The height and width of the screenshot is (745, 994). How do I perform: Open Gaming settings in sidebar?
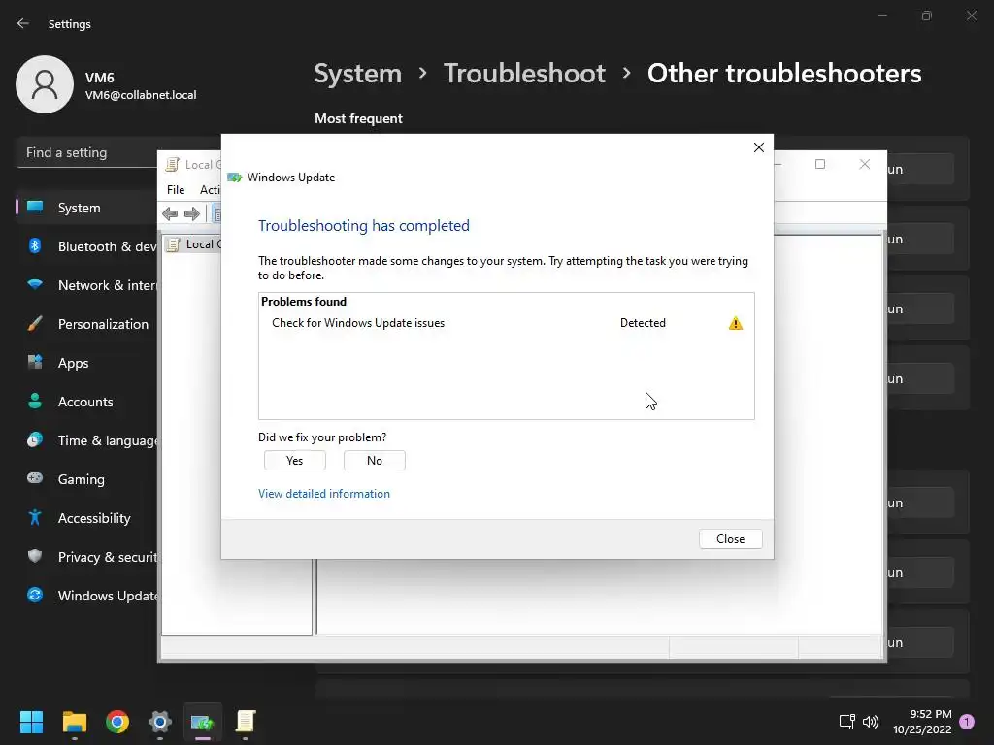pyautogui.click(x=86, y=479)
